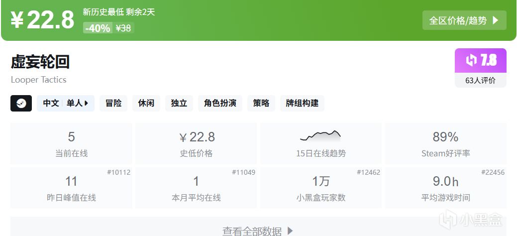
Task: Select the 角色扮演 tag
Action: coord(220,103)
